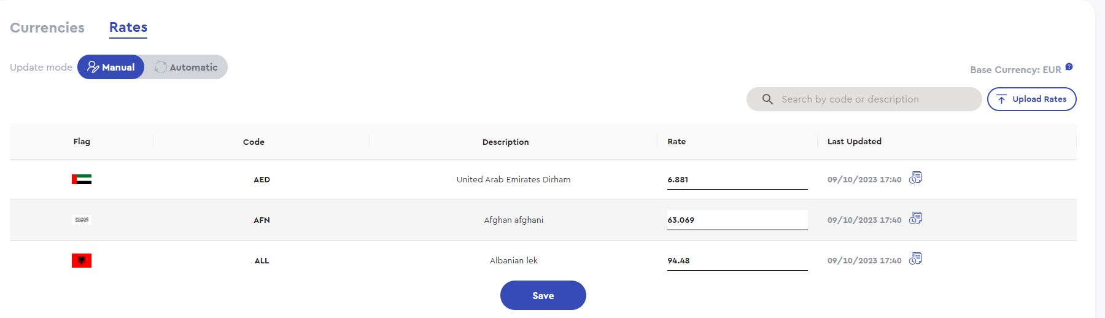The image size is (1105, 318).
Task: Open rate history icon for AED row
Action: click(x=915, y=178)
